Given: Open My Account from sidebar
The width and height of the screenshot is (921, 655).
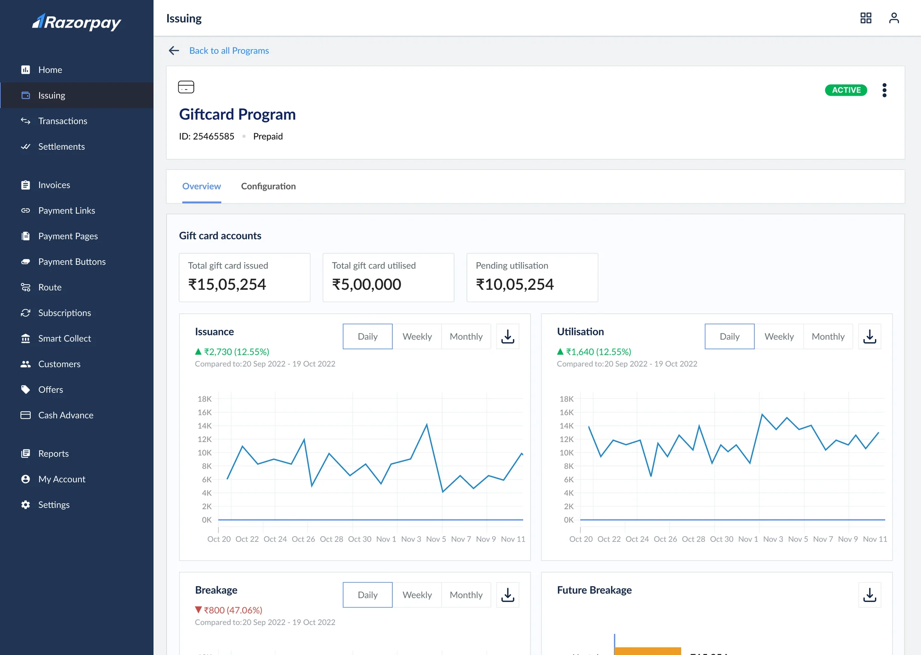Looking at the screenshot, I should click(76, 479).
